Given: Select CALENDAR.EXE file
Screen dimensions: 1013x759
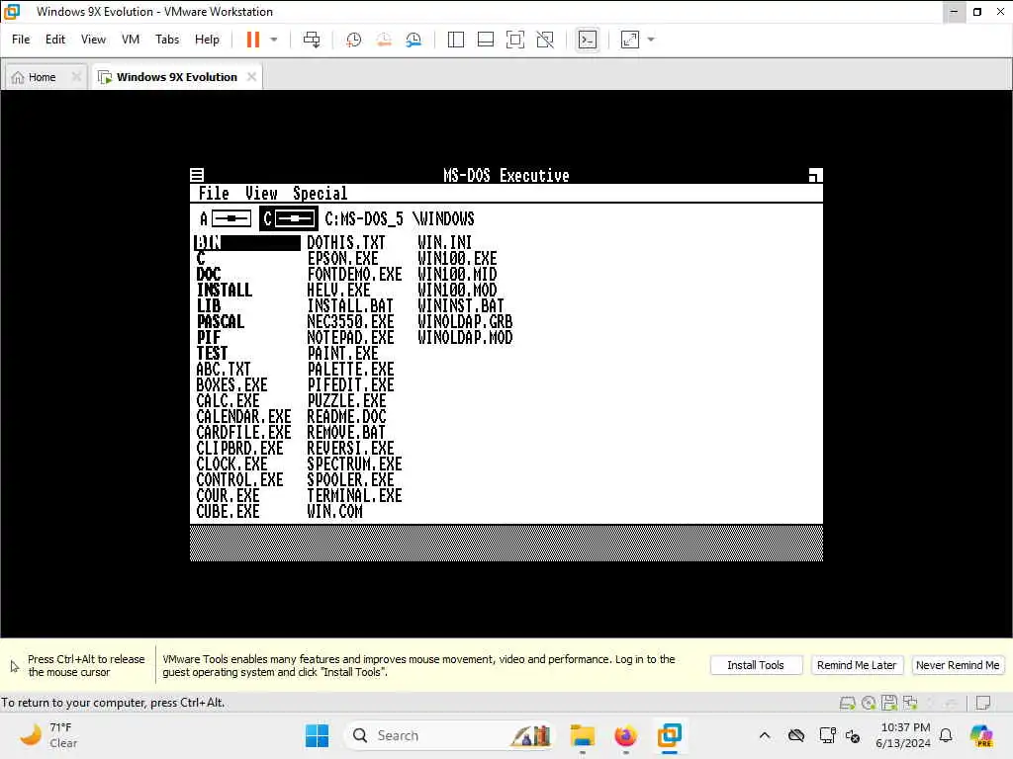Looking at the screenshot, I should [x=243, y=416].
